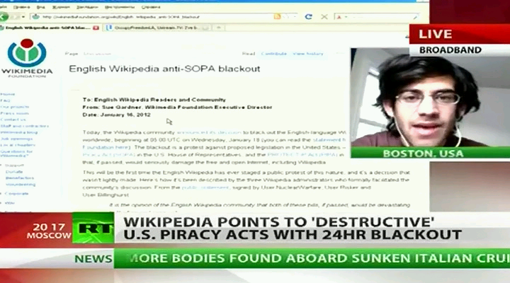The width and height of the screenshot is (510, 283).
Task: Follow the 'announced its decision' link
Action: point(209,132)
